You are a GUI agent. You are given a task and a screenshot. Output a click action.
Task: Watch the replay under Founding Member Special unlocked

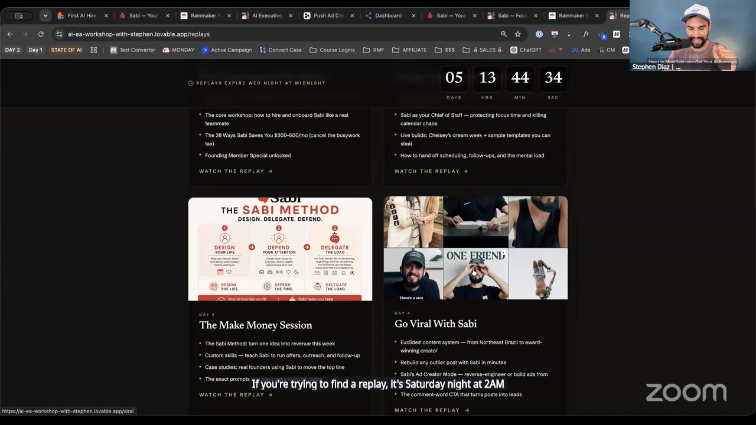pos(236,171)
